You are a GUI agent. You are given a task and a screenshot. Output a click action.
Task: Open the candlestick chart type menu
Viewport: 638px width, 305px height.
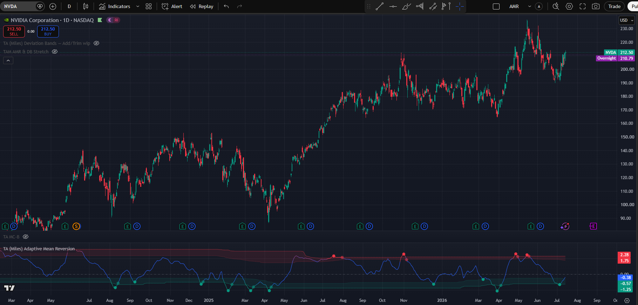[x=86, y=6]
